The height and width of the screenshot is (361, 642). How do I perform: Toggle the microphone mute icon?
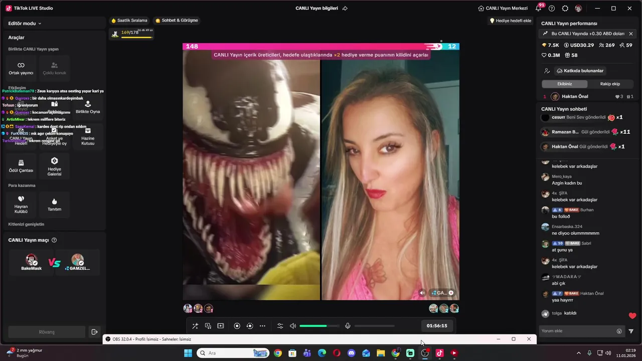point(348,326)
